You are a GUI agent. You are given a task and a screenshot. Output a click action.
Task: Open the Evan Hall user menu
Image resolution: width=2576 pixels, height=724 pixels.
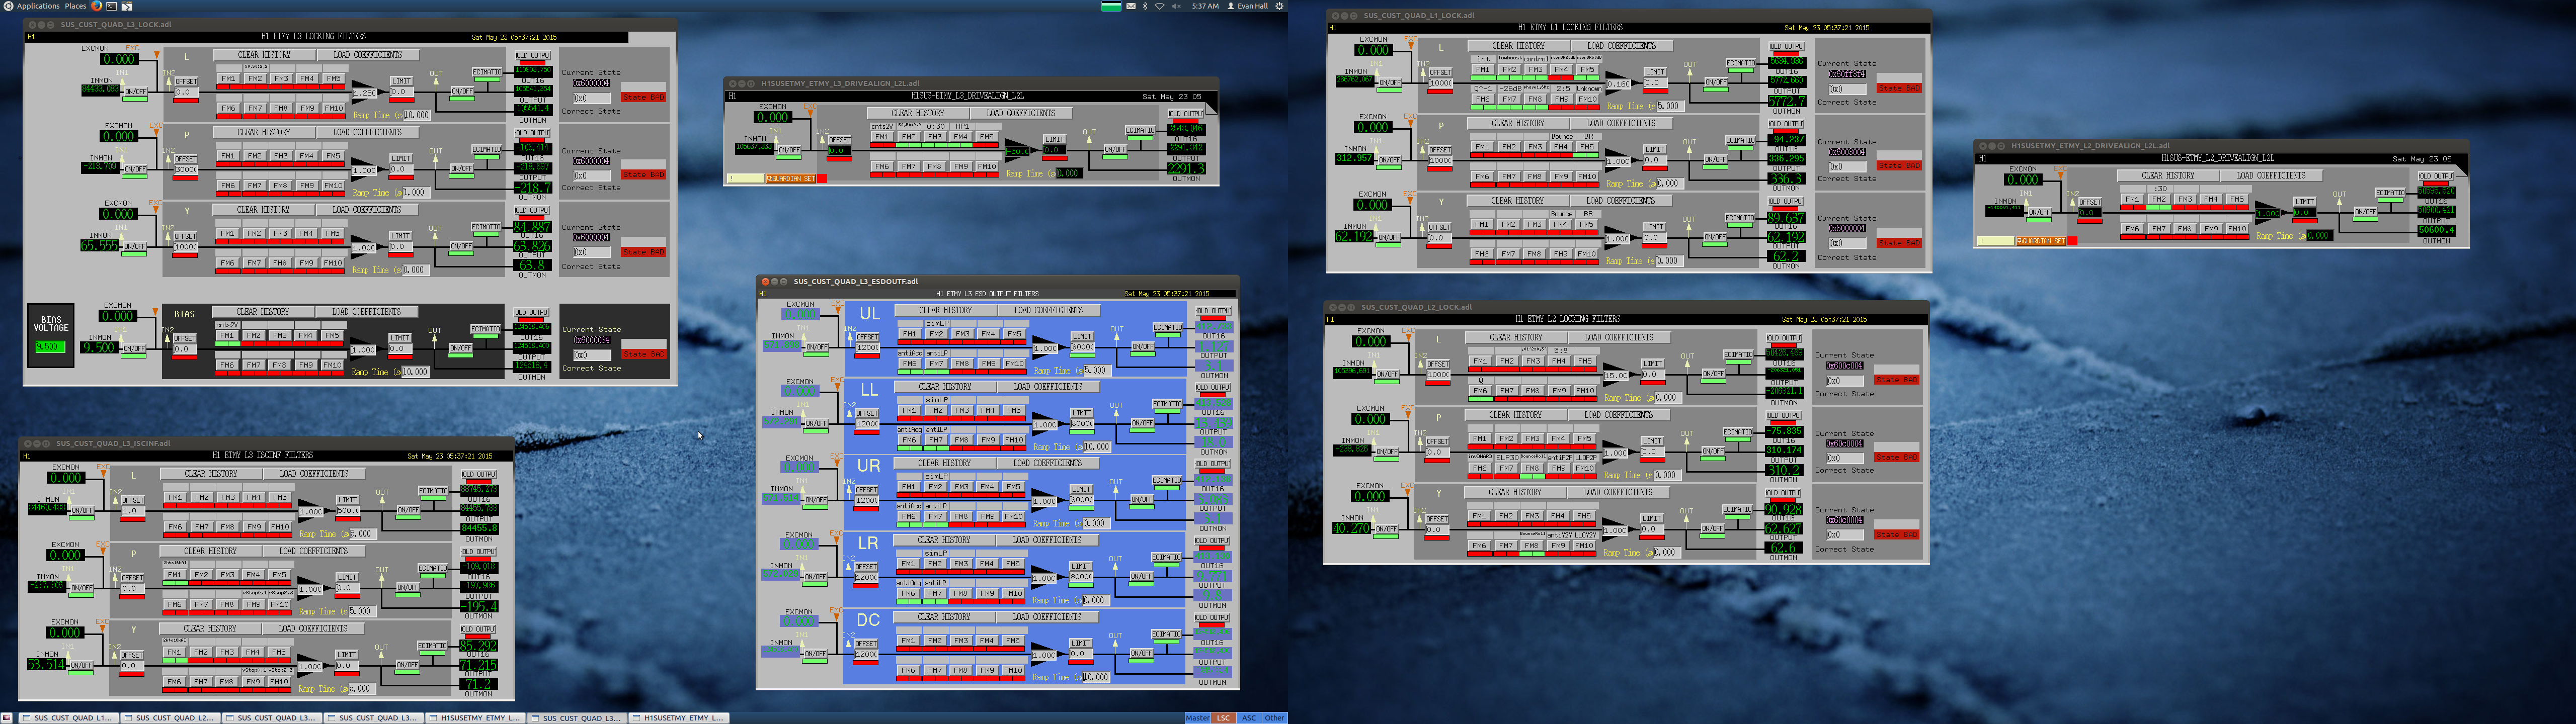[x=1248, y=6]
